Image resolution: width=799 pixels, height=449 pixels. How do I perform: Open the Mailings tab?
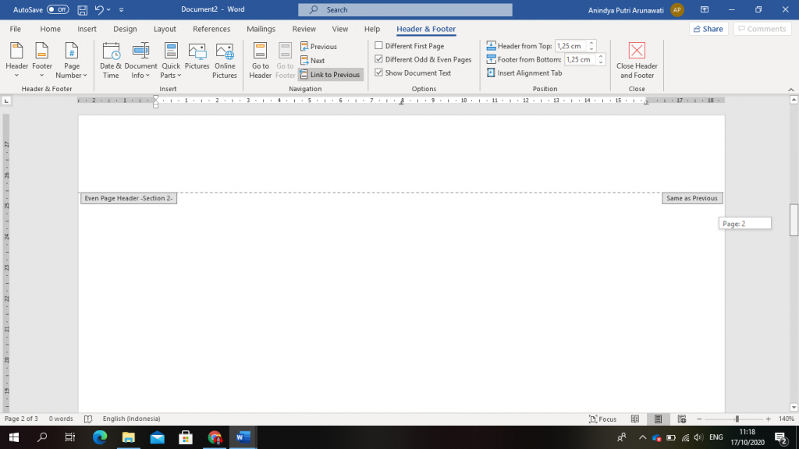click(x=261, y=29)
